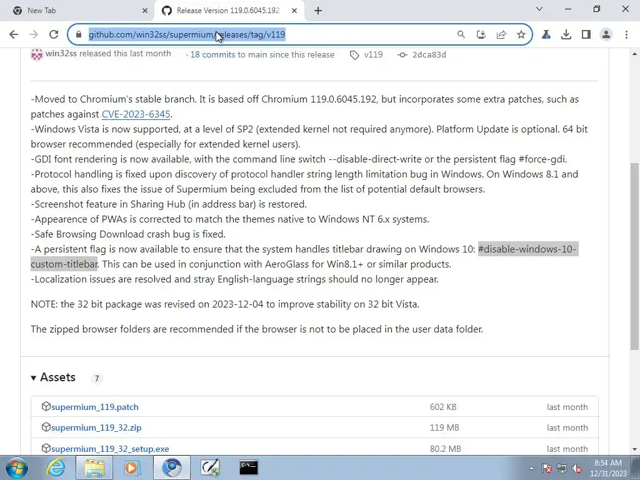Switch to the New Tab tab
640x480 pixels.
[77, 11]
